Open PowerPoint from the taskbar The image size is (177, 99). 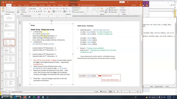tap(25, 97)
